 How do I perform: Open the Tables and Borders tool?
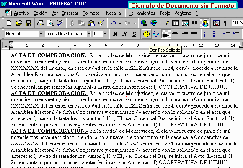point(166,23)
